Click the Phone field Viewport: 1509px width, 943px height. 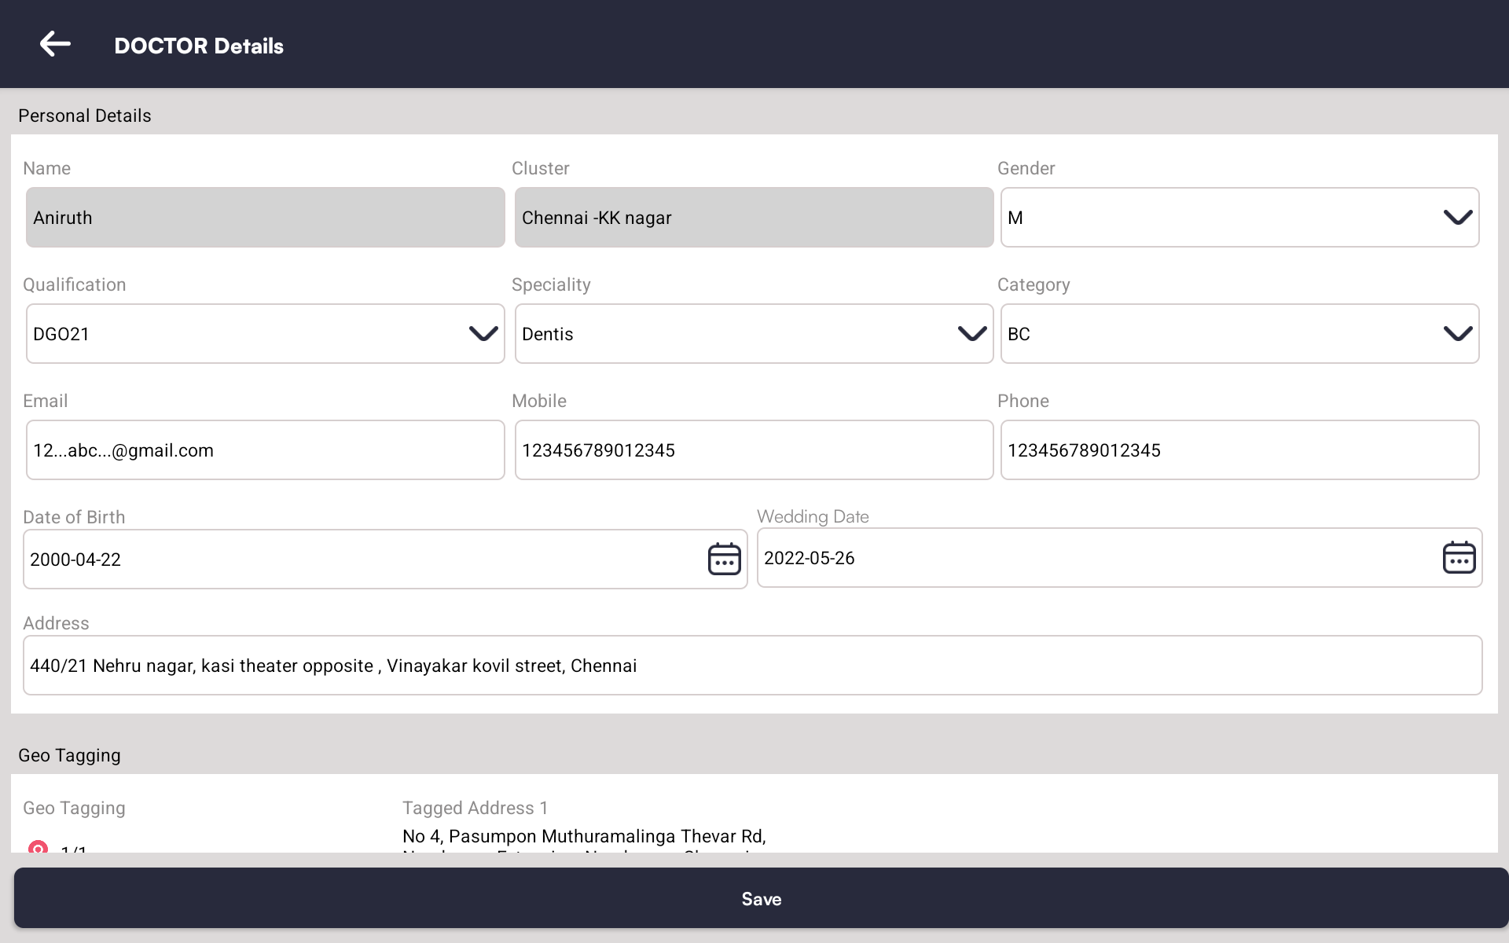pos(1239,449)
